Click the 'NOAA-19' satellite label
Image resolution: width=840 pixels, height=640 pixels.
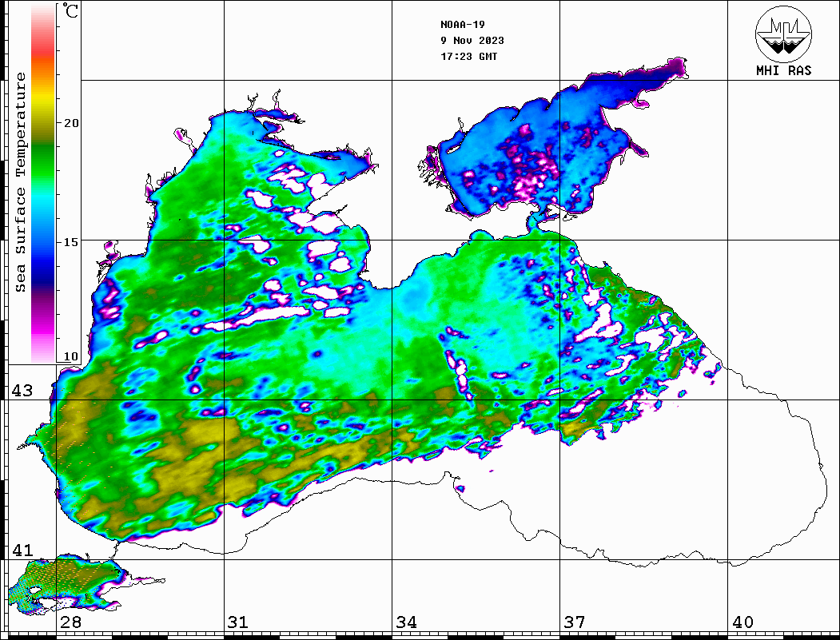463,25
